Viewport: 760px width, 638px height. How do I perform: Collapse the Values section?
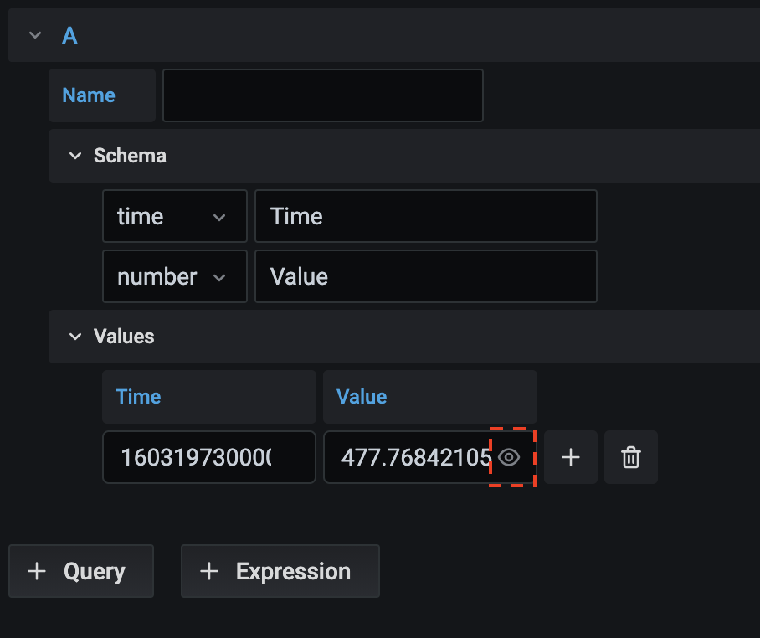pos(75,337)
